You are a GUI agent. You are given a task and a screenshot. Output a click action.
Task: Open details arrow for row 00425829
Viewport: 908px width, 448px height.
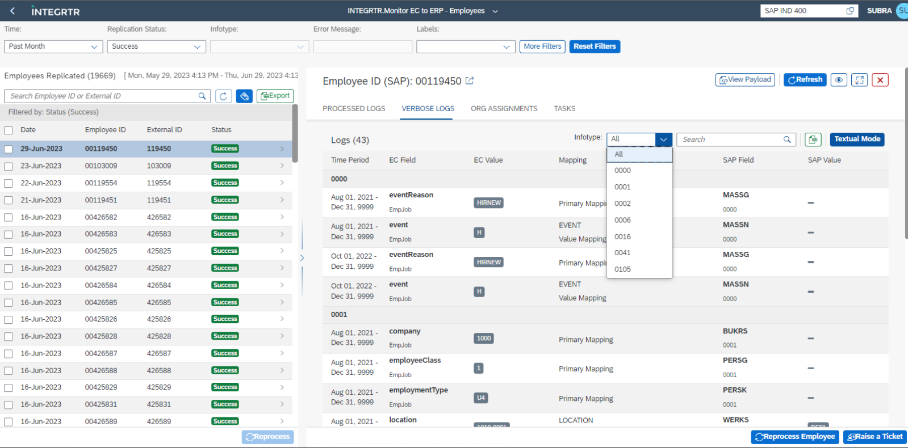[x=282, y=387]
